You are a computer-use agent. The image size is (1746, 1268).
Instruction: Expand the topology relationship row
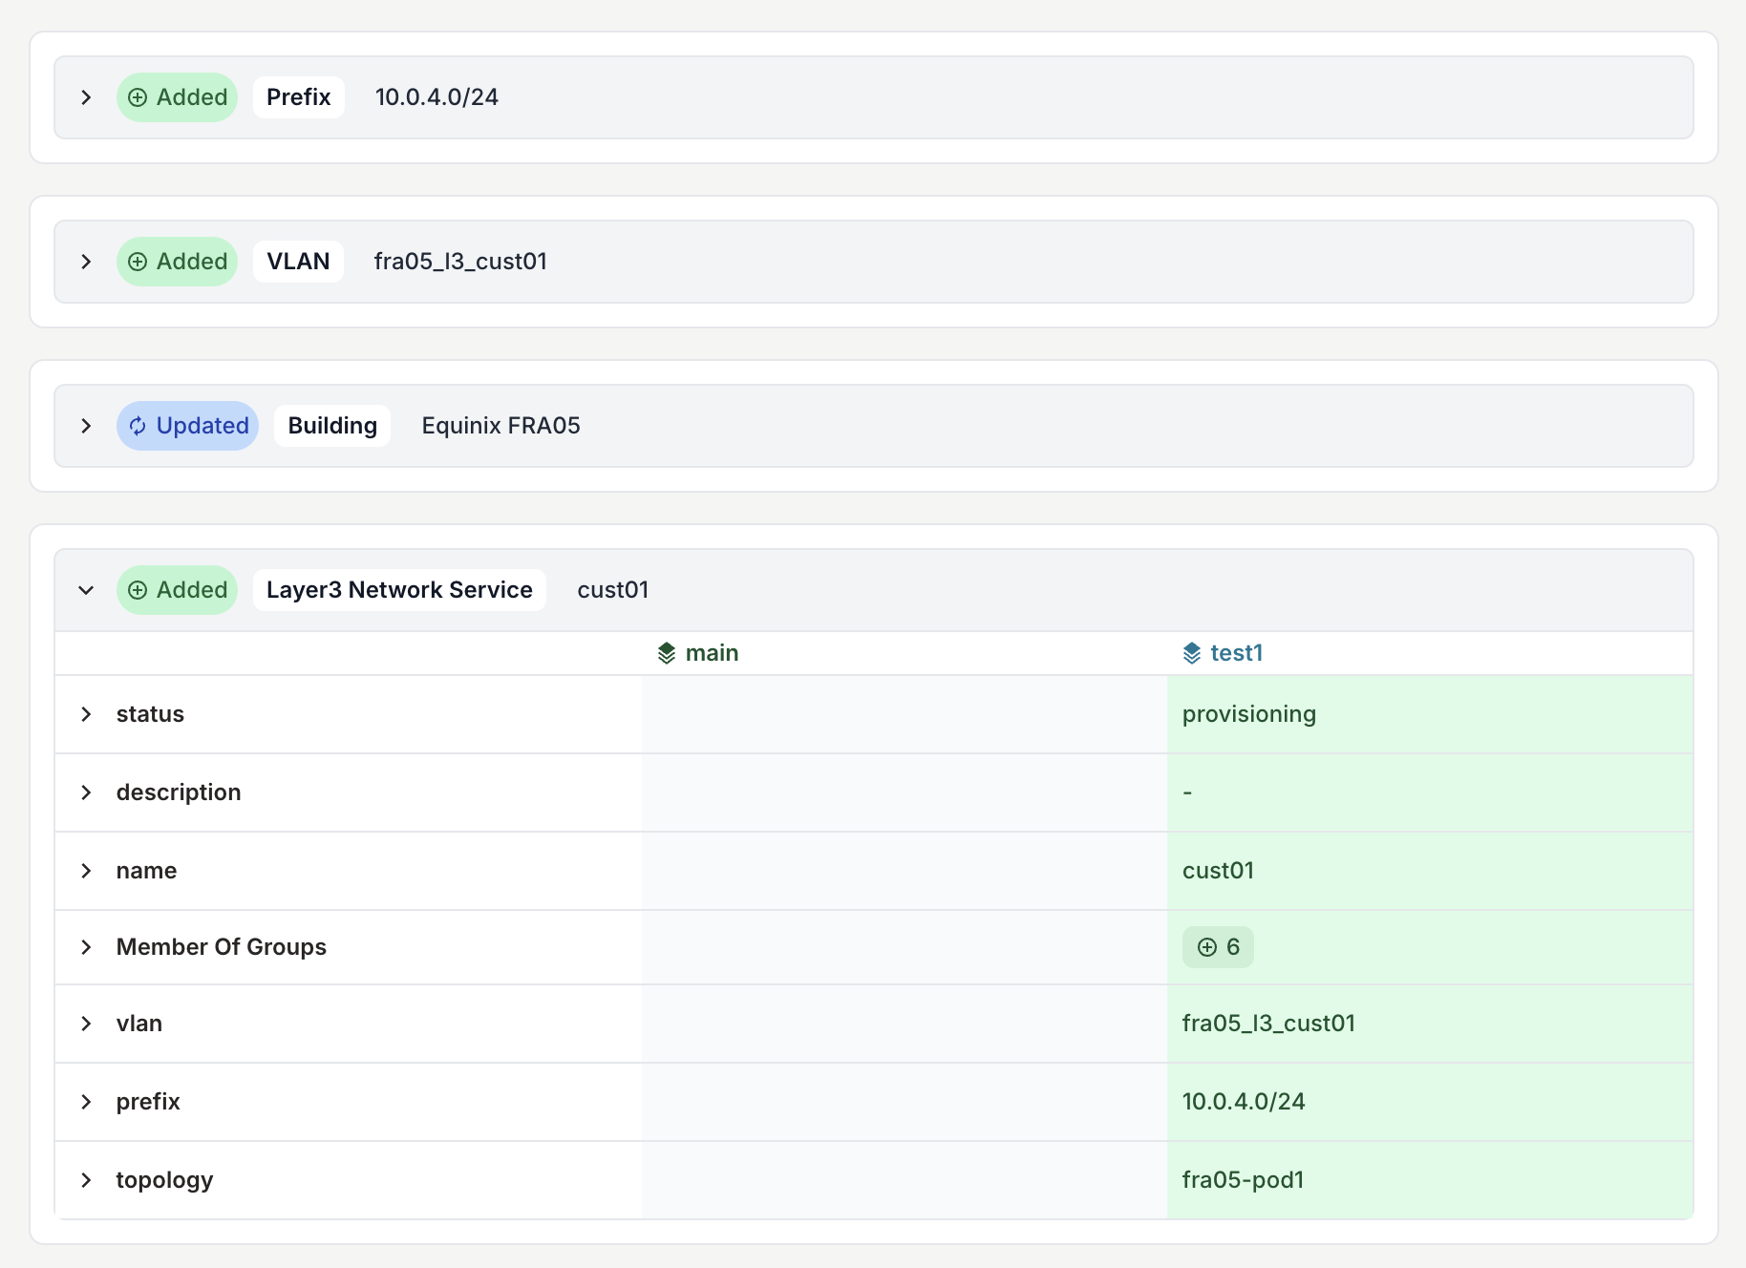click(86, 1180)
